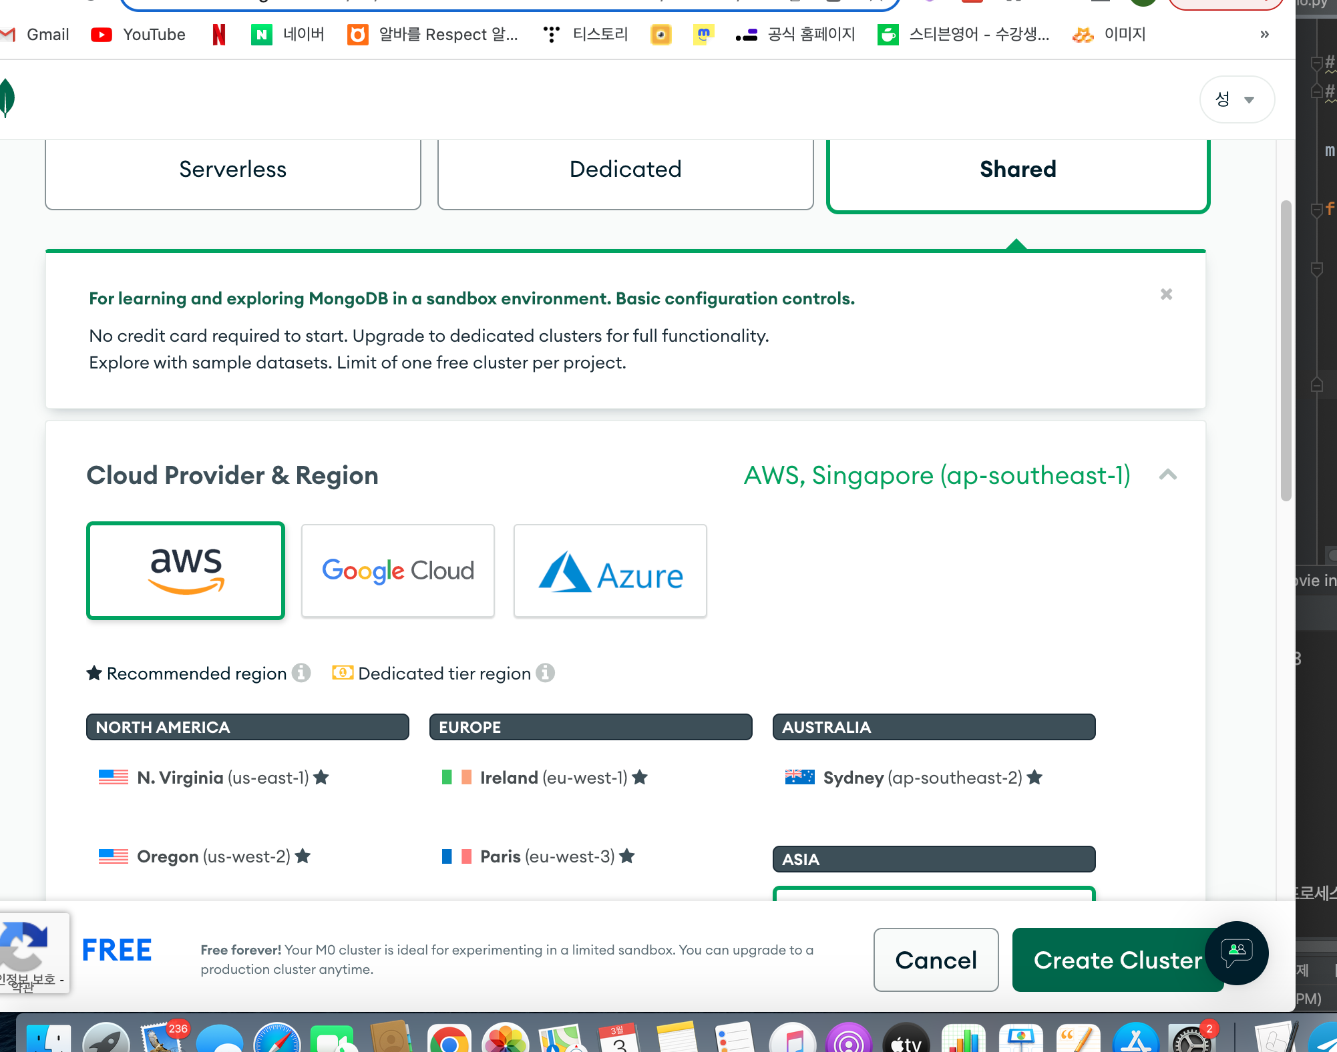1337x1052 pixels.
Task: Open the 성 account dropdown
Action: pyautogui.click(x=1237, y=99)
